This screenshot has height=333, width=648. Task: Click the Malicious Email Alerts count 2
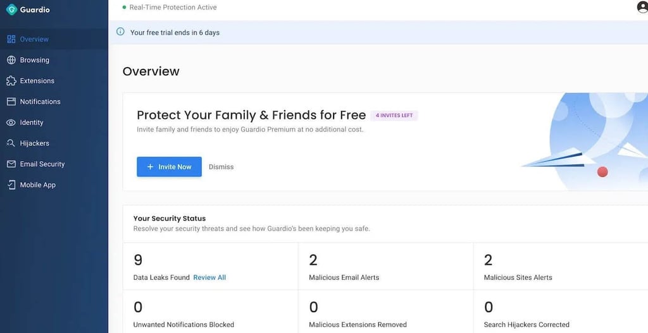313,260
